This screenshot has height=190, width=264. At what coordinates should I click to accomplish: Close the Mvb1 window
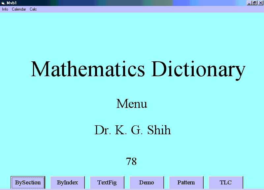tap(260, 3)
